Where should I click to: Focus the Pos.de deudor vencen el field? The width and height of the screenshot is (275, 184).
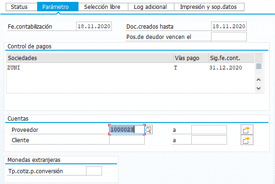[x=229, y=37]
